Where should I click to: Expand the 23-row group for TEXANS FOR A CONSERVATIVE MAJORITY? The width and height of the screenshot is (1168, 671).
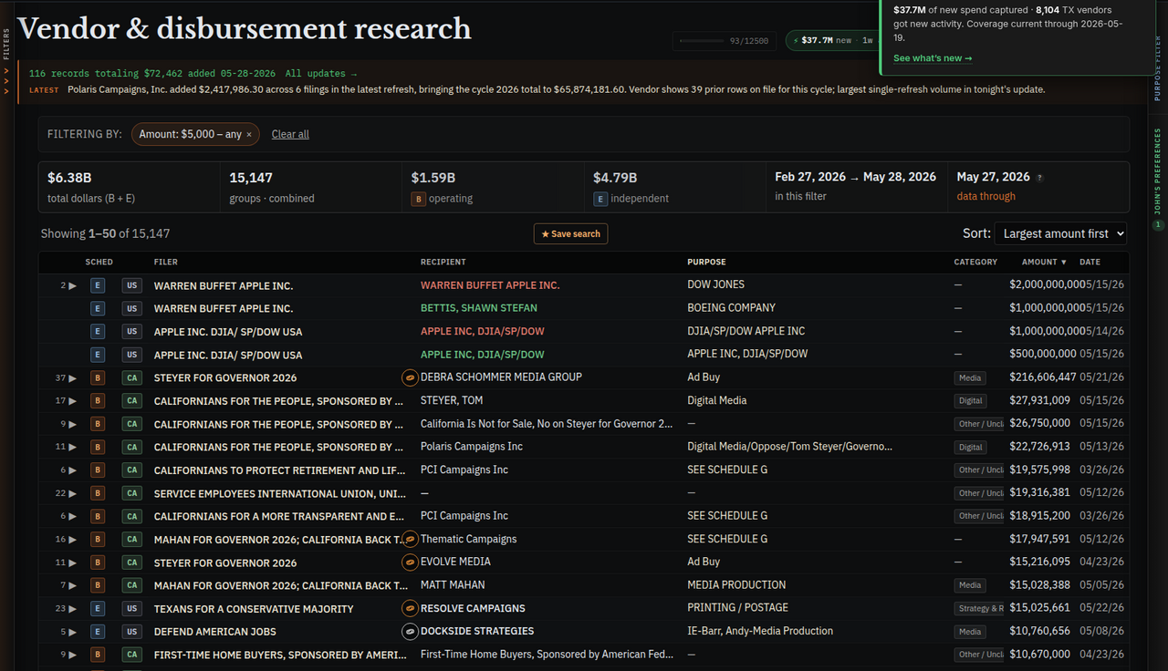tap(66, 608)
